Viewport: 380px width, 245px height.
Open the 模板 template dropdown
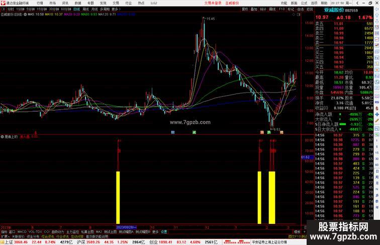coord(297,232)
